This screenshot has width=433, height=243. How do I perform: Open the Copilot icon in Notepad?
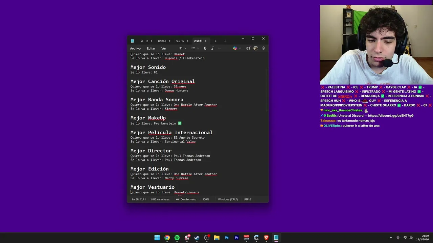[235, 48]
